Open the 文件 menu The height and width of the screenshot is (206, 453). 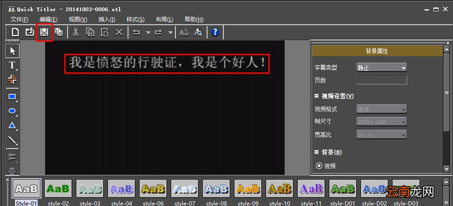coord(19,20)
